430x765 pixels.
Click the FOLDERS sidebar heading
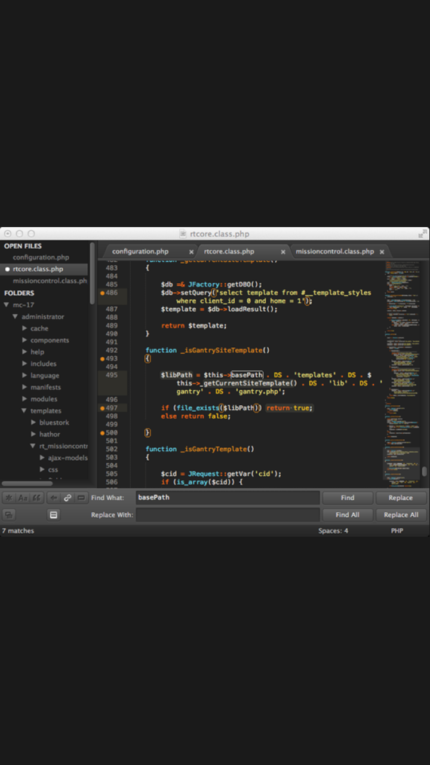tap(19, 293)
